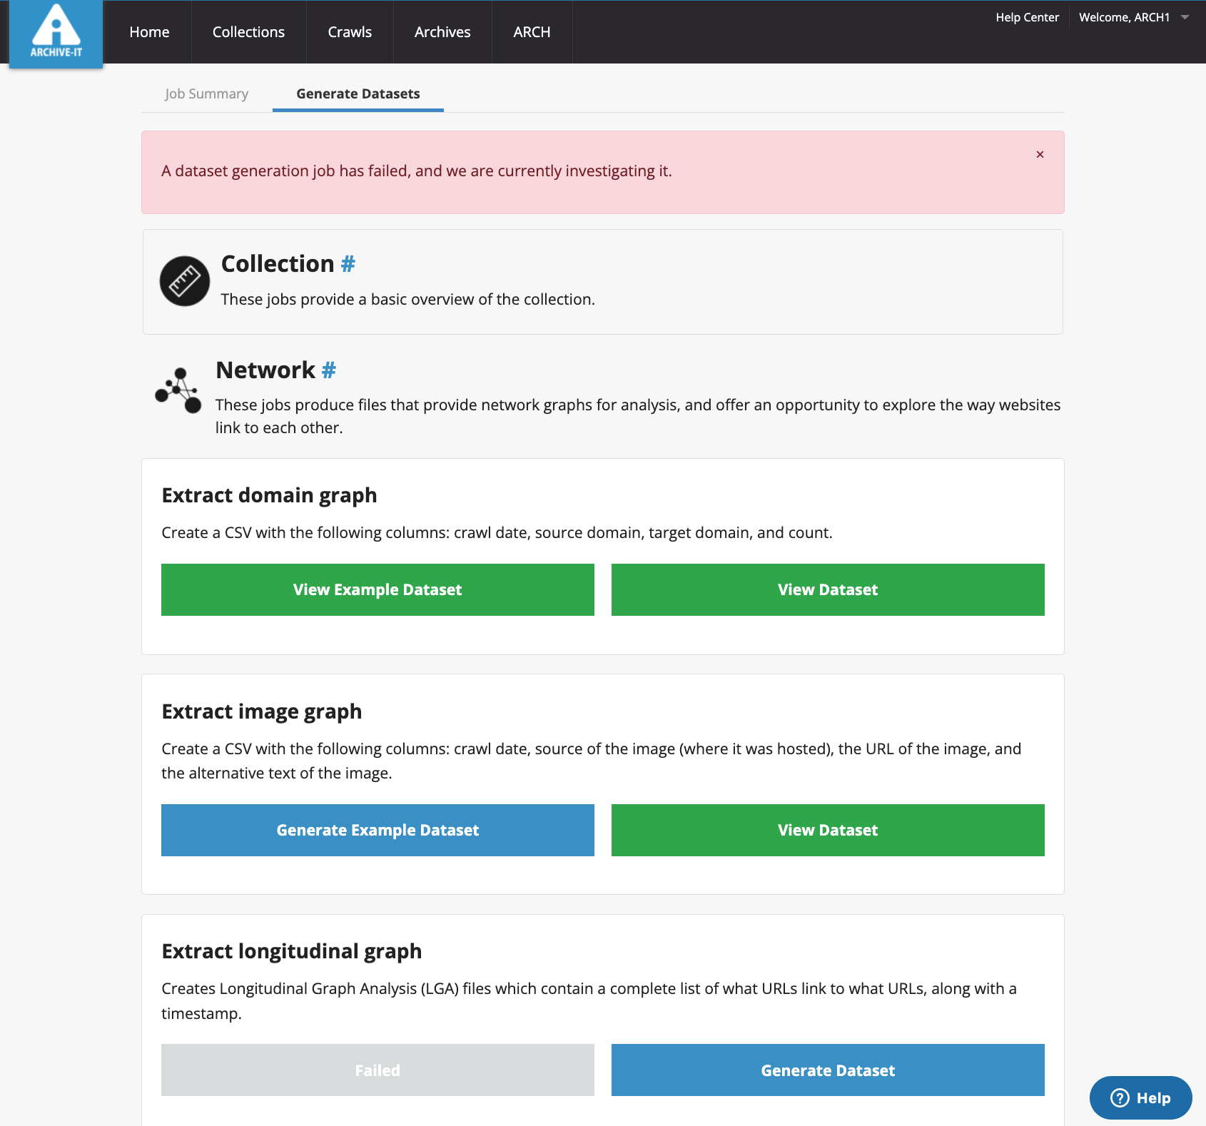Image resolution: width=1206 pixels, height=1126 pixels.
Task: Open the ARCH navigation item
Action: point(532,32)
